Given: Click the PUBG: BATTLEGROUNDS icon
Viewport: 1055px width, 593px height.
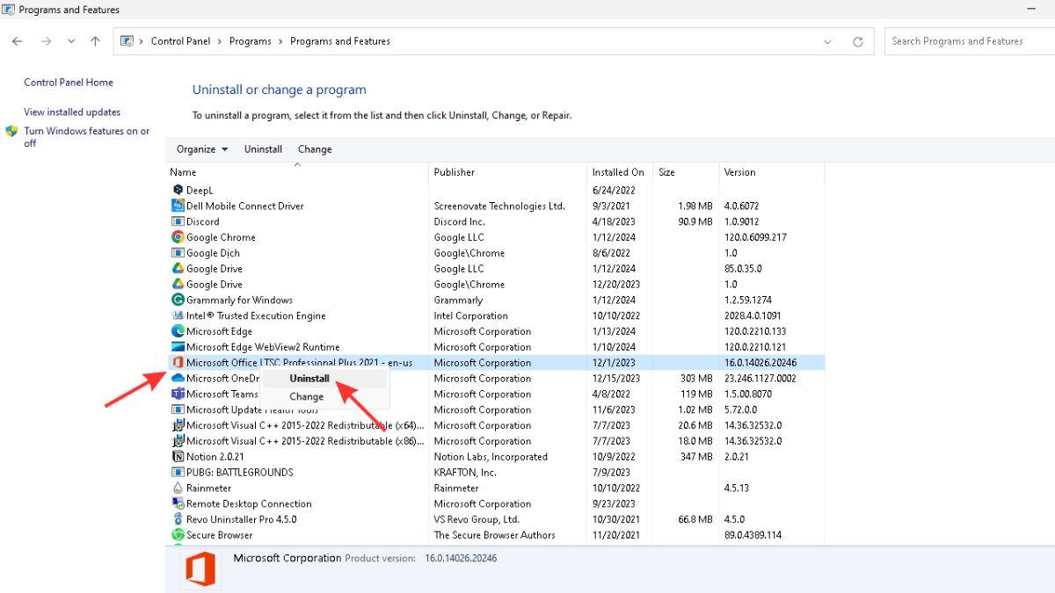Looking at the screenshot, I should [x=178, y=473].
